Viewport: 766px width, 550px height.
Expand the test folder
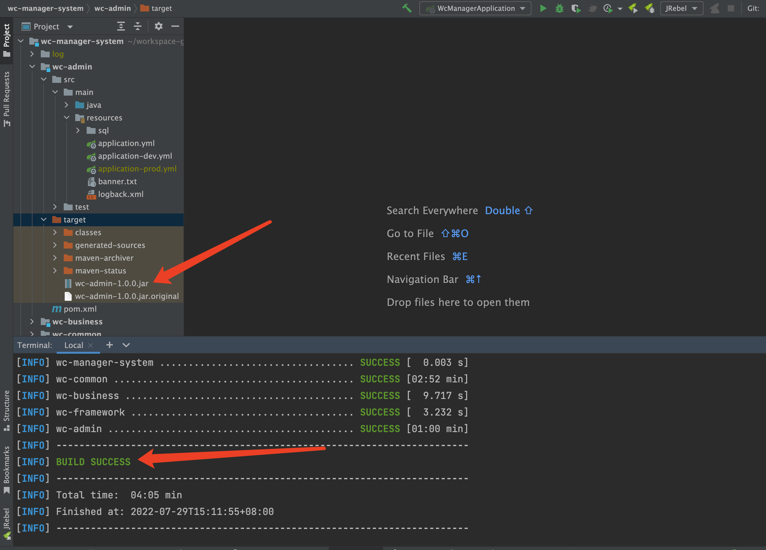click(x=55, y=207)
